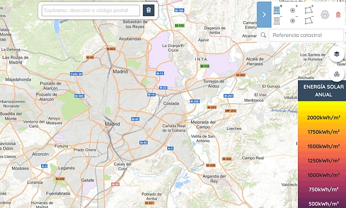The image size is (346, 208).
Task: Expand the blue side panel arrow
Action: [x=264, y=15]
